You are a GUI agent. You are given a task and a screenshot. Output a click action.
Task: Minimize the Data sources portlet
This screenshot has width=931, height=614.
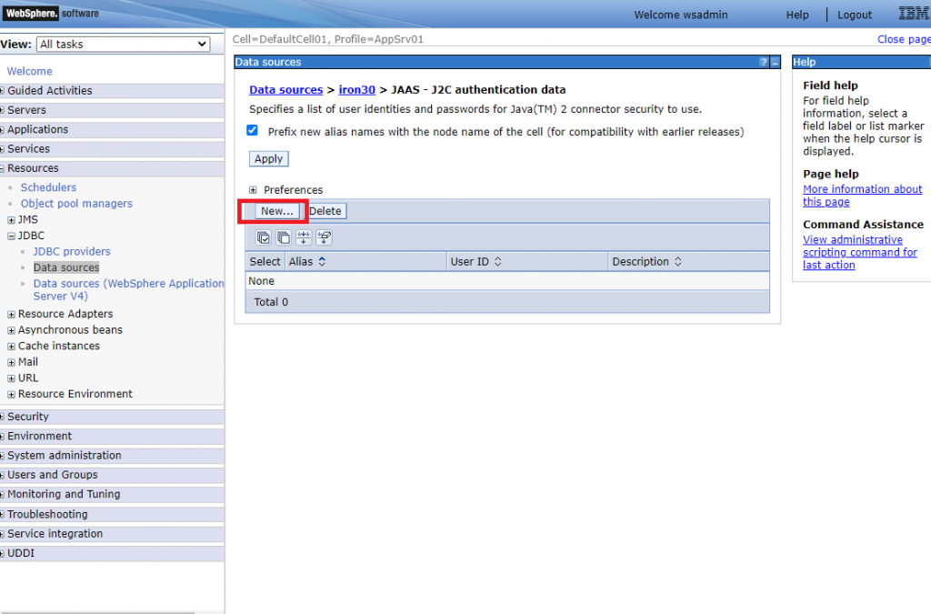[775, 63]
